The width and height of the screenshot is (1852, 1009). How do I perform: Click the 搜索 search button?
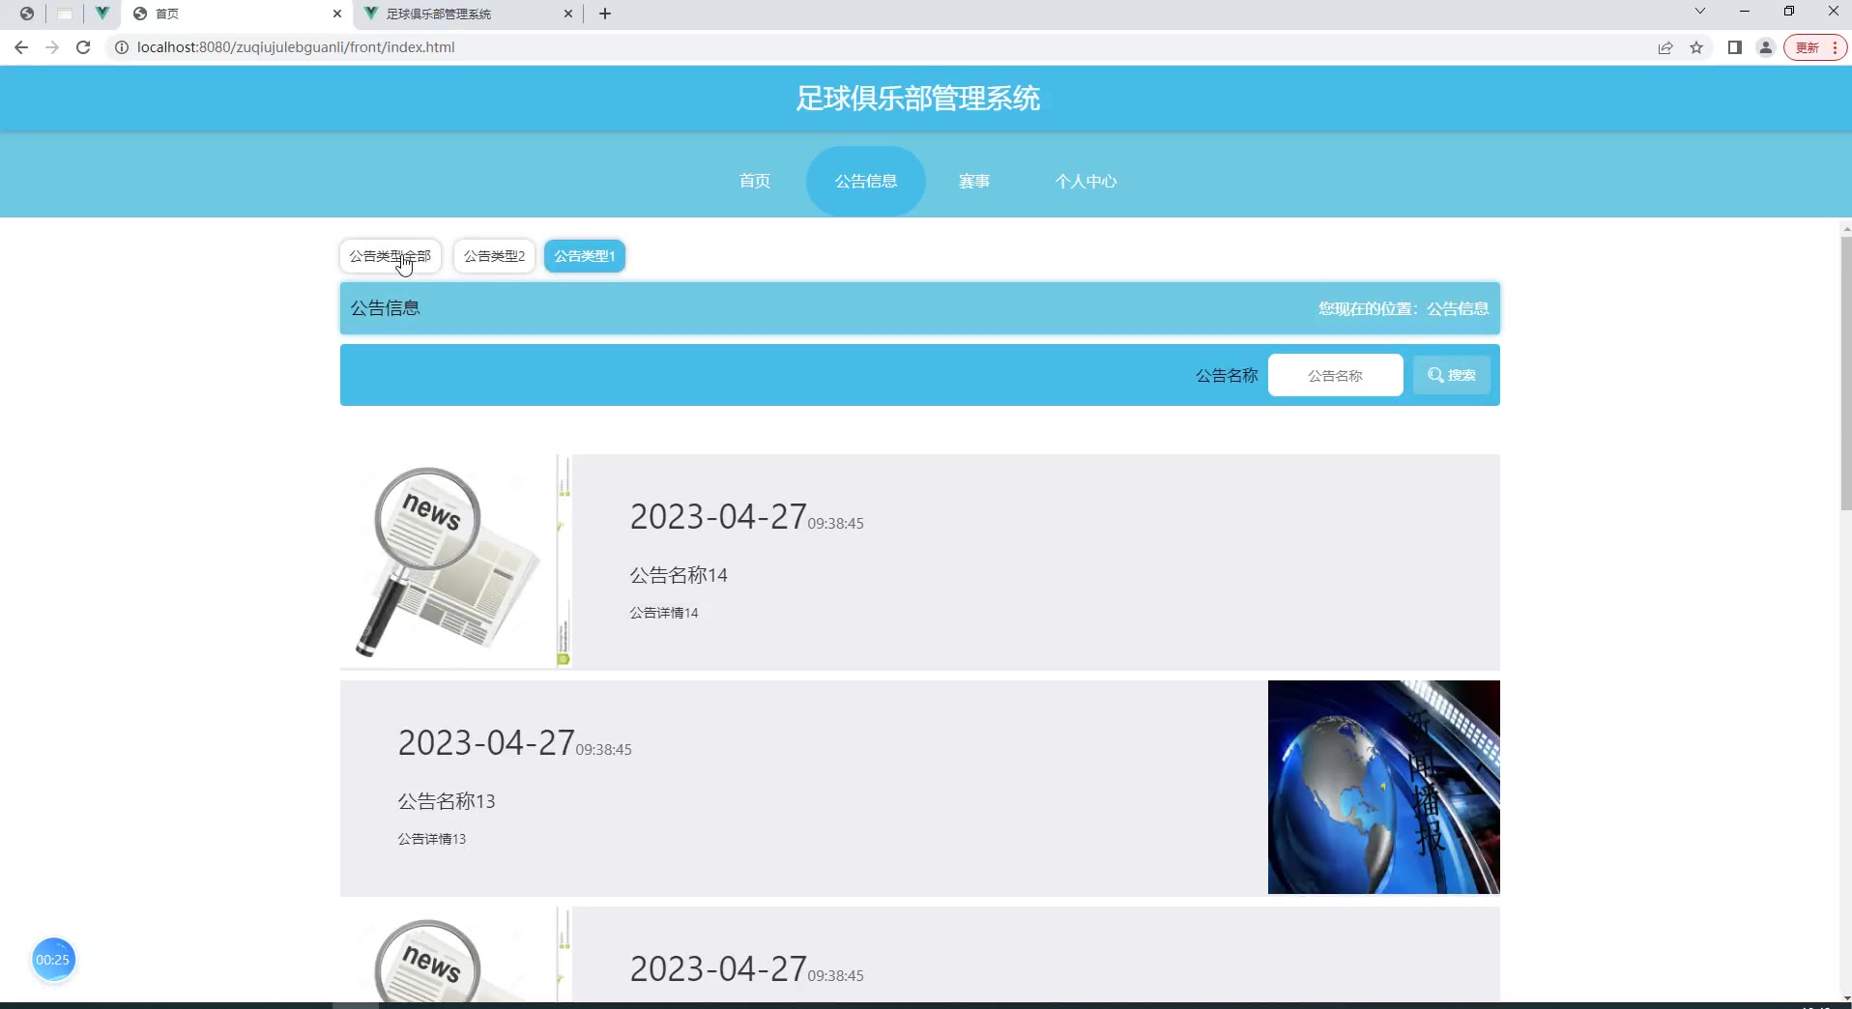tap(1451, 375)
